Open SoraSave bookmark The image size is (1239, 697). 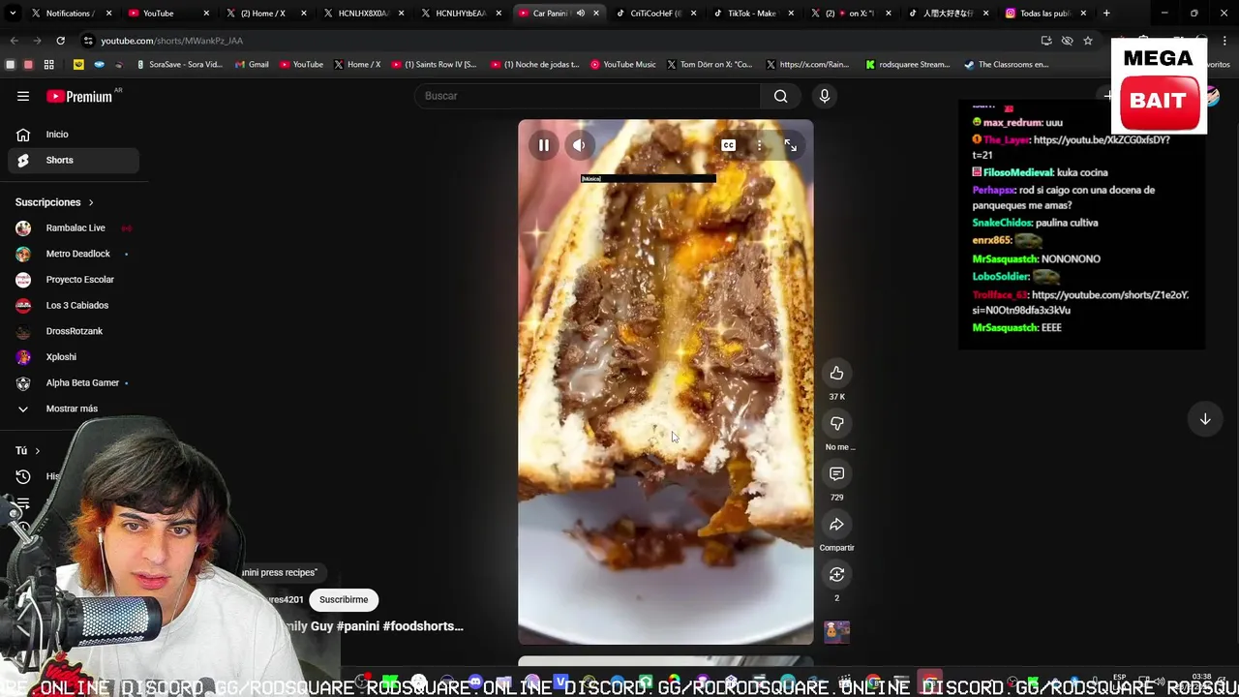(x=179, y=65)
